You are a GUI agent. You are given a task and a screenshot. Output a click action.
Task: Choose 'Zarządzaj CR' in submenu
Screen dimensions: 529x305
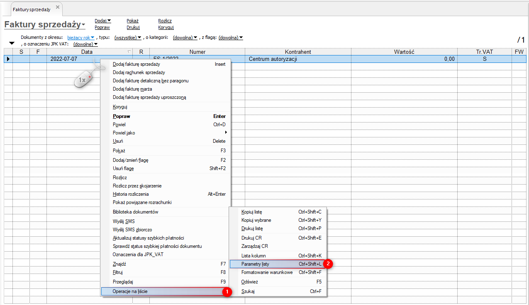278,246
